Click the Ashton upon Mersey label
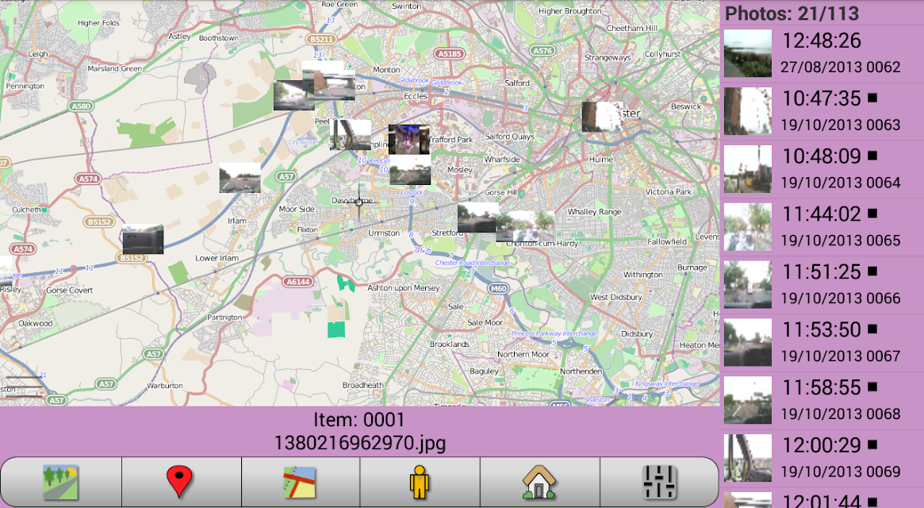Viewport: 924px width, 508px height. 403,288
